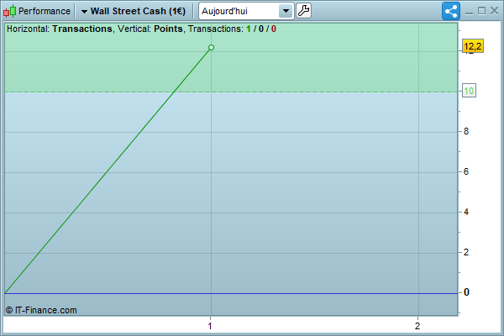Screen dimensions: 504x336
Task: Click the IT-Finance.com copyright link
Action: pyautogui.click(x=41, y=310)
